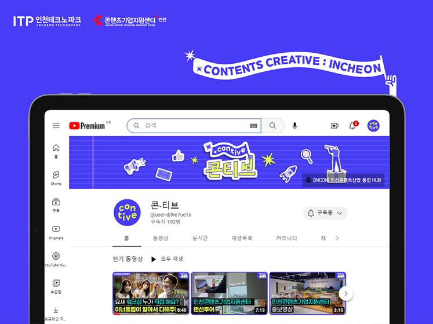Image resolution: width=433 pixels, height=324 pixels.
Task: Switch to the 커뮤니티 tab
Action: click(x=286, y=238)
